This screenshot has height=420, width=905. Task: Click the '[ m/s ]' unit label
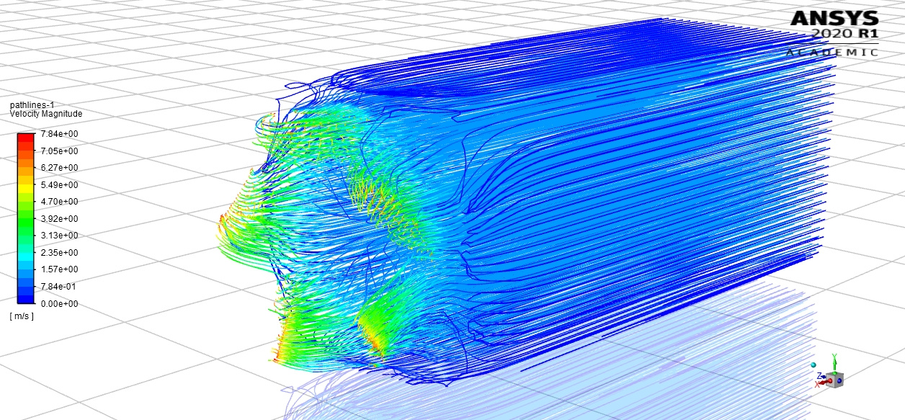(x=22, y=317)
